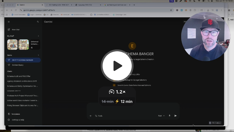This screenshot has width=234, height=132.
Task: Open recent chat Schema Markup for Garage Solutions
Action: (130, 80)
